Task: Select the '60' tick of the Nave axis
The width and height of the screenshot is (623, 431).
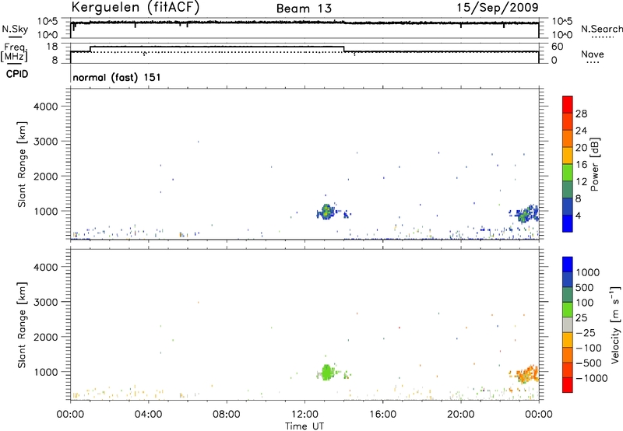Action: [557, 47]
